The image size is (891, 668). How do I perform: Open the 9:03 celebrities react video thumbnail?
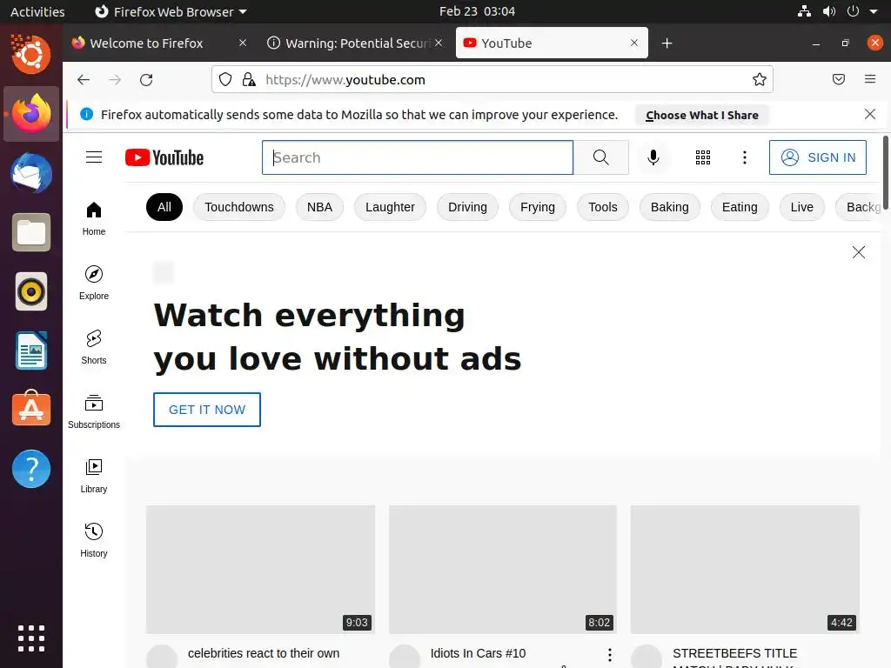[260, 569]
